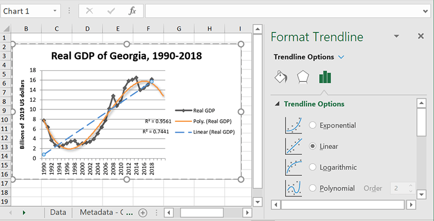Click the previous-sheet navigation arrow
This screenshot has height=221, width=434.
(11, 213)
